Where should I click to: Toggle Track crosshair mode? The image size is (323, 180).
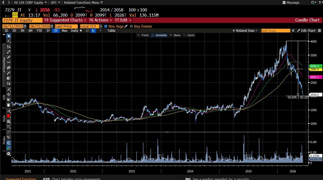click(143, 35)
